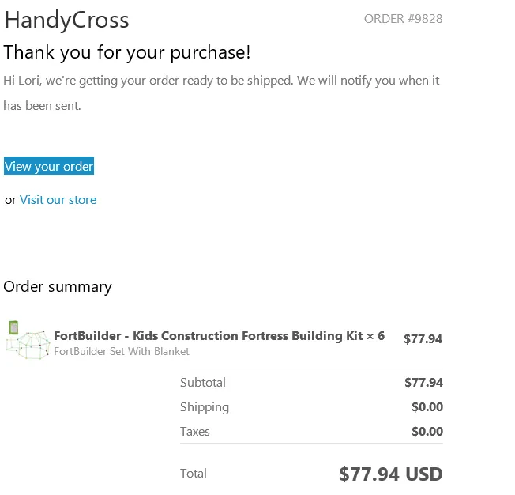Select the Subtotal label
The width and height of the screenshot is (515, 495).
tap(203, 383)
